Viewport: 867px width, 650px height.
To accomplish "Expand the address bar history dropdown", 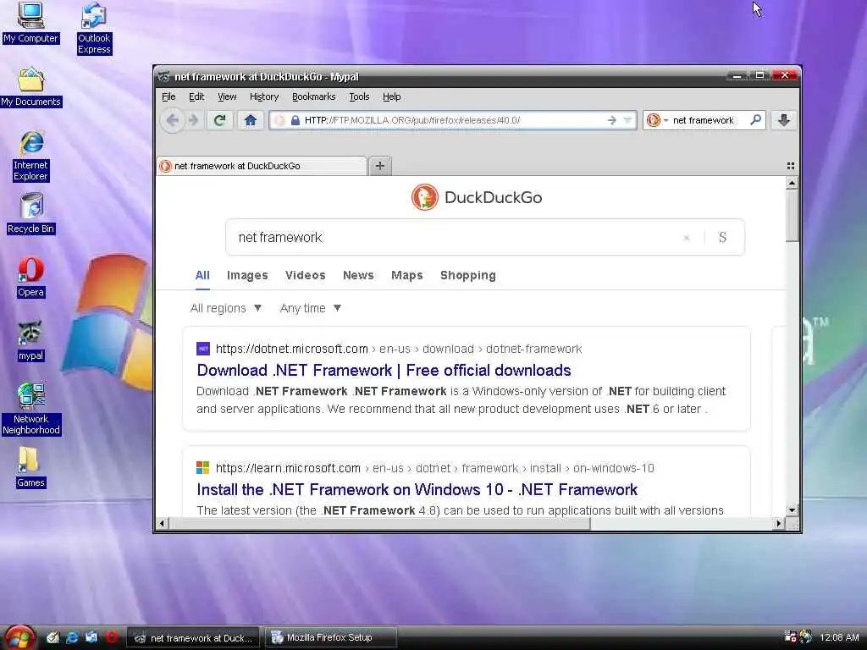I will click(x=627, y=120).
